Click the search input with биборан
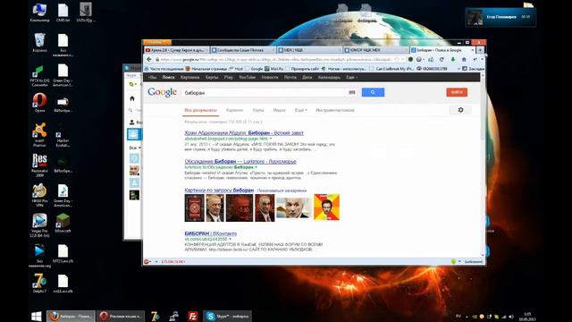 (265, 93)
